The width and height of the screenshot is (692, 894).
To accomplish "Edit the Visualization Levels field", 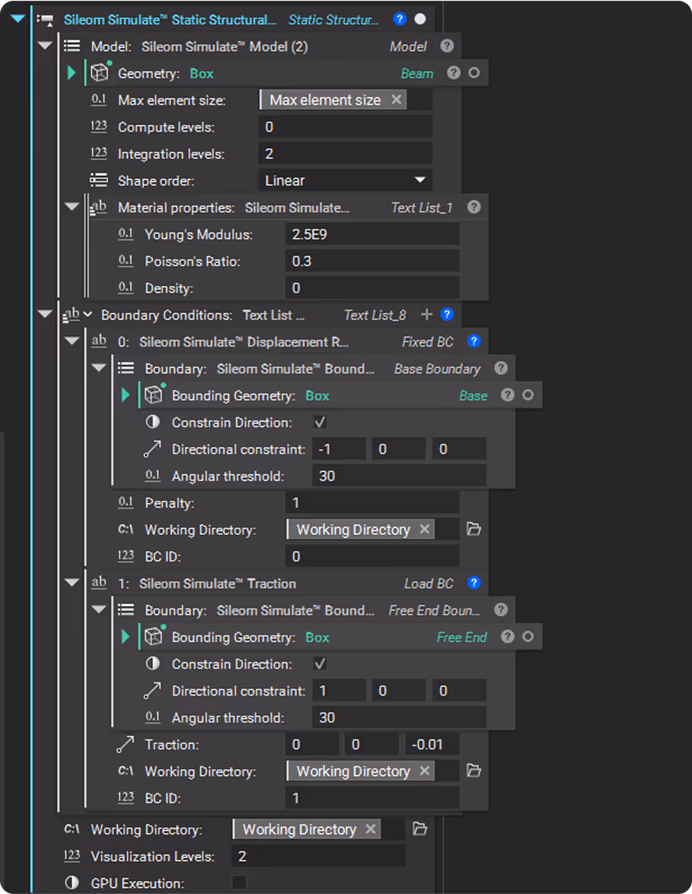I will click(318, 856).
